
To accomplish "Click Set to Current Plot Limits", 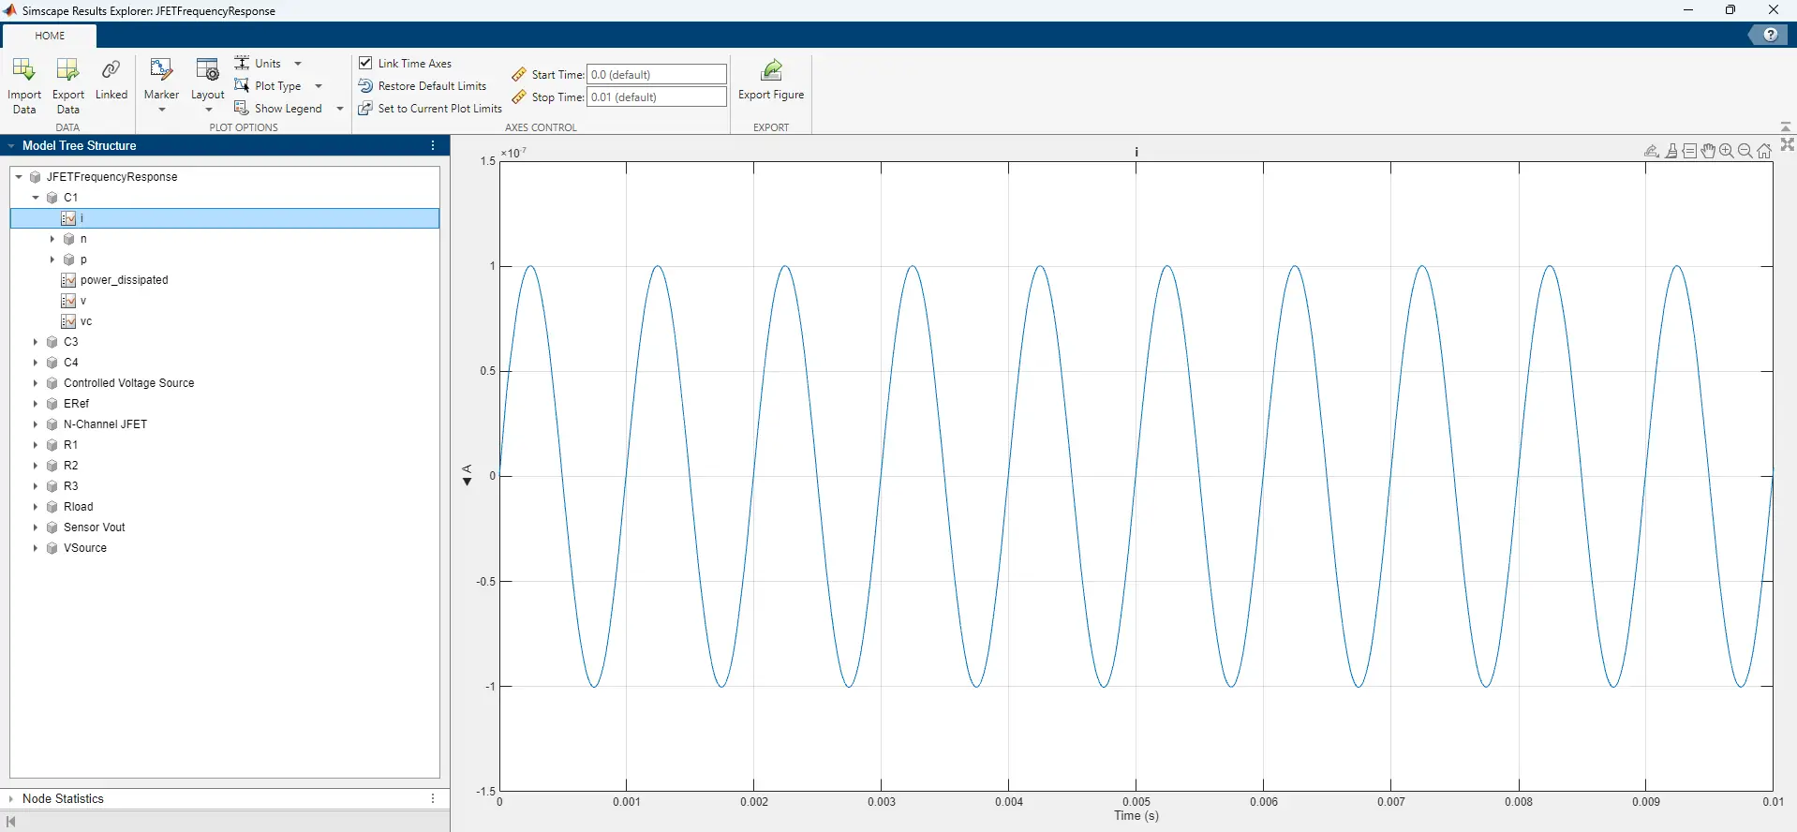I will click(x=439, y=109).
